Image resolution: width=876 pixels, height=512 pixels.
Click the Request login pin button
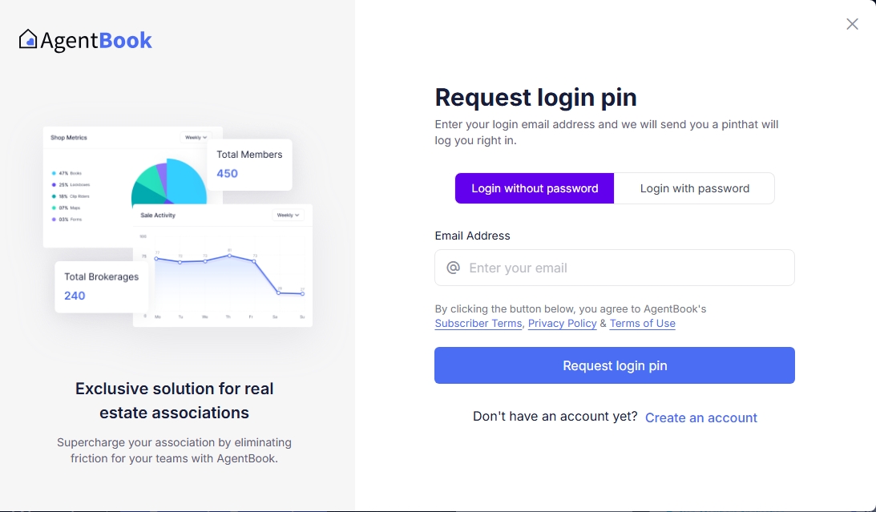point(615,365)
